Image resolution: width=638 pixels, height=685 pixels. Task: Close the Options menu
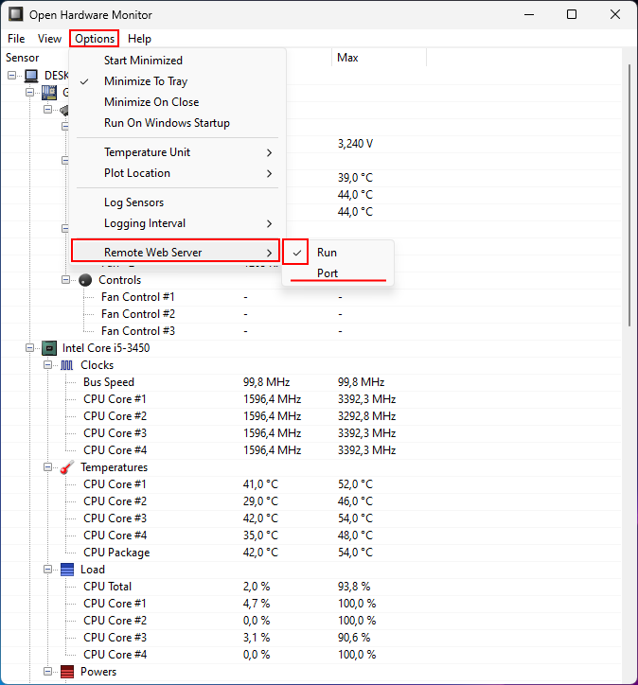click(x=95, y=39)
